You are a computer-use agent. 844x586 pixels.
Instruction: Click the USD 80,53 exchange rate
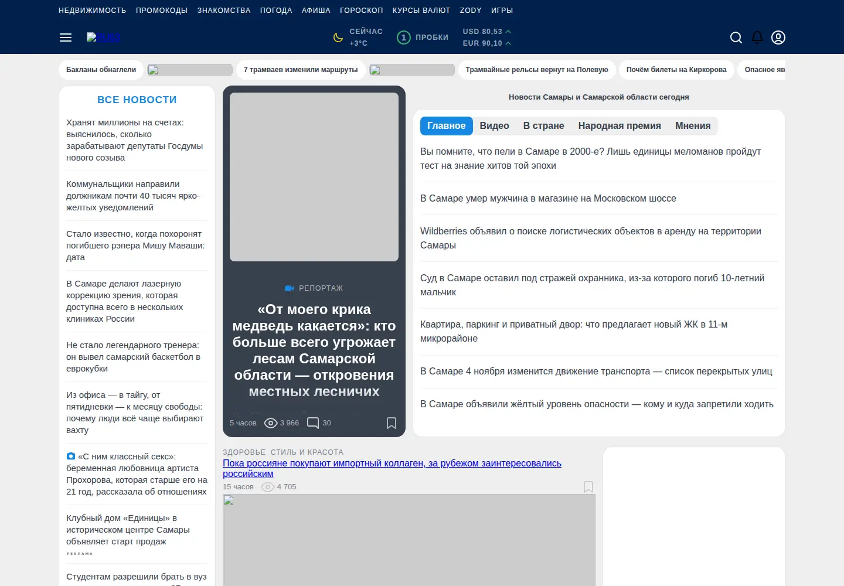[x=486, y=32]
